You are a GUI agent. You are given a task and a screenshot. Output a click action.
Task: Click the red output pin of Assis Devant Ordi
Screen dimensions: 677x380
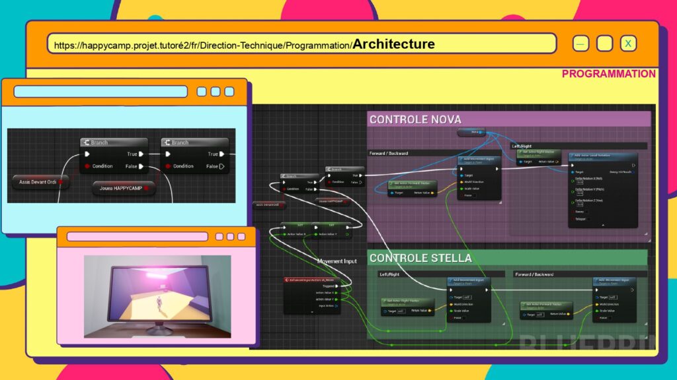pyautogui.click(x=61, y=182)
